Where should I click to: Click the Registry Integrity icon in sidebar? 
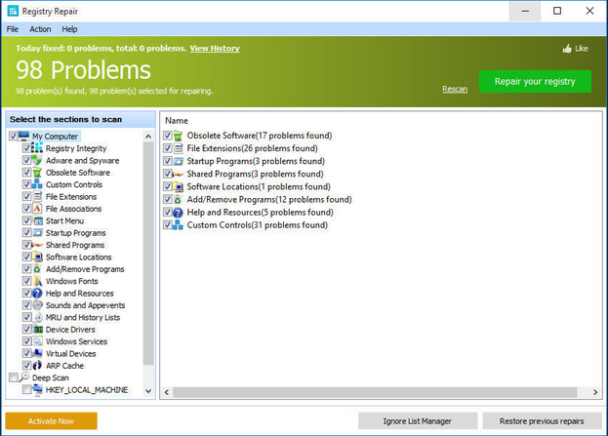coord(37,148)
